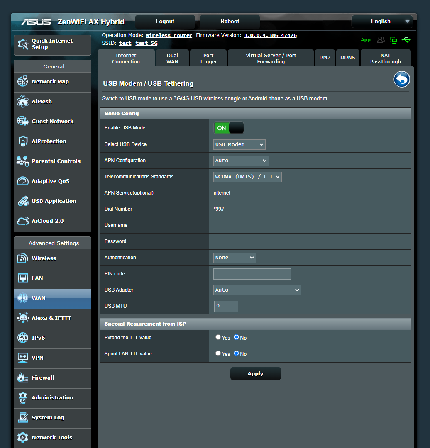Image resolution: width=430 pixels, height=448 pixels.
Task: Open the Select USB Device dropdown
Action: [239, 144]
